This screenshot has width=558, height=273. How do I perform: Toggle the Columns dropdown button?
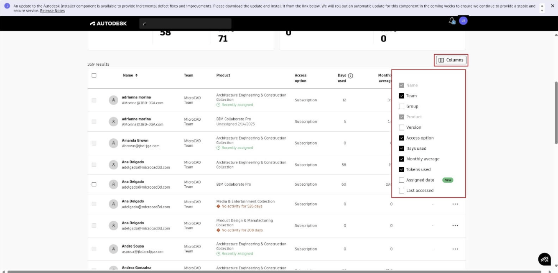[x=451, y=60]
